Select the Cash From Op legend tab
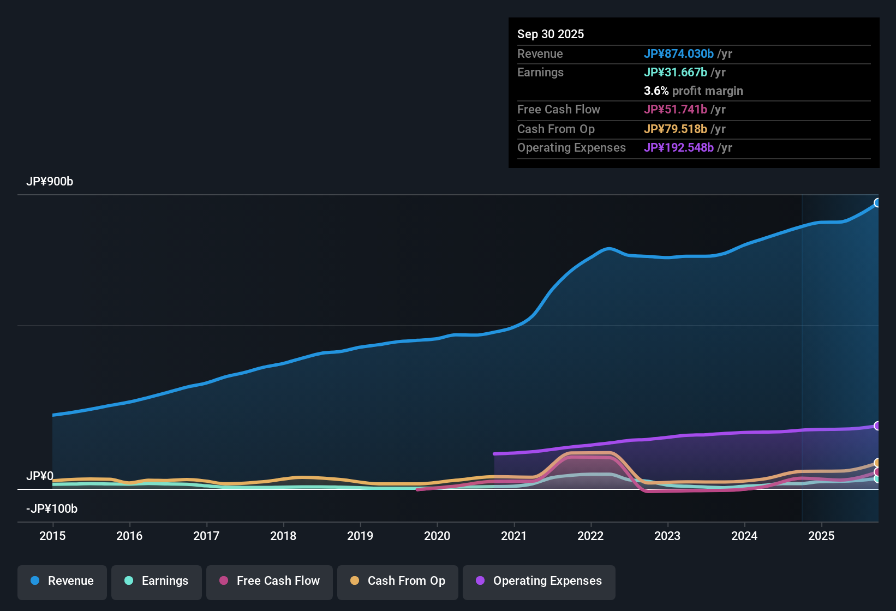Viewport: 896px width, 611px height. (397, 581)
